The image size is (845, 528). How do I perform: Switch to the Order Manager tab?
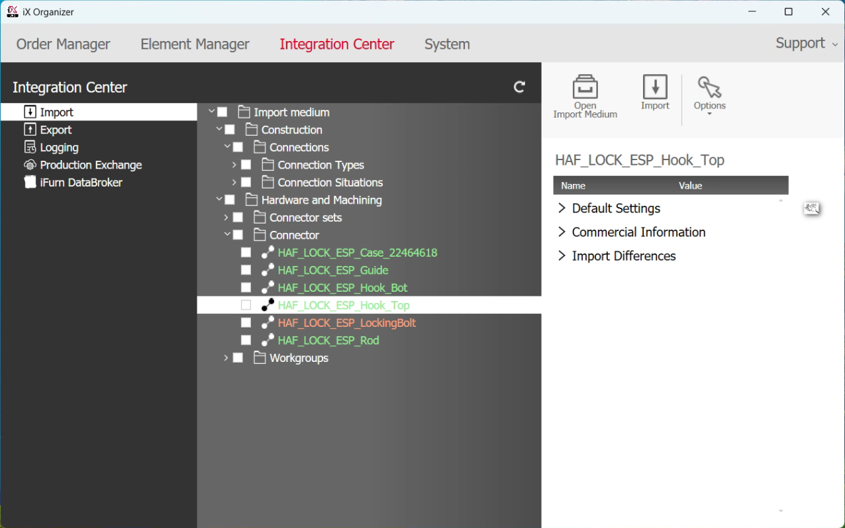[64, 44]
